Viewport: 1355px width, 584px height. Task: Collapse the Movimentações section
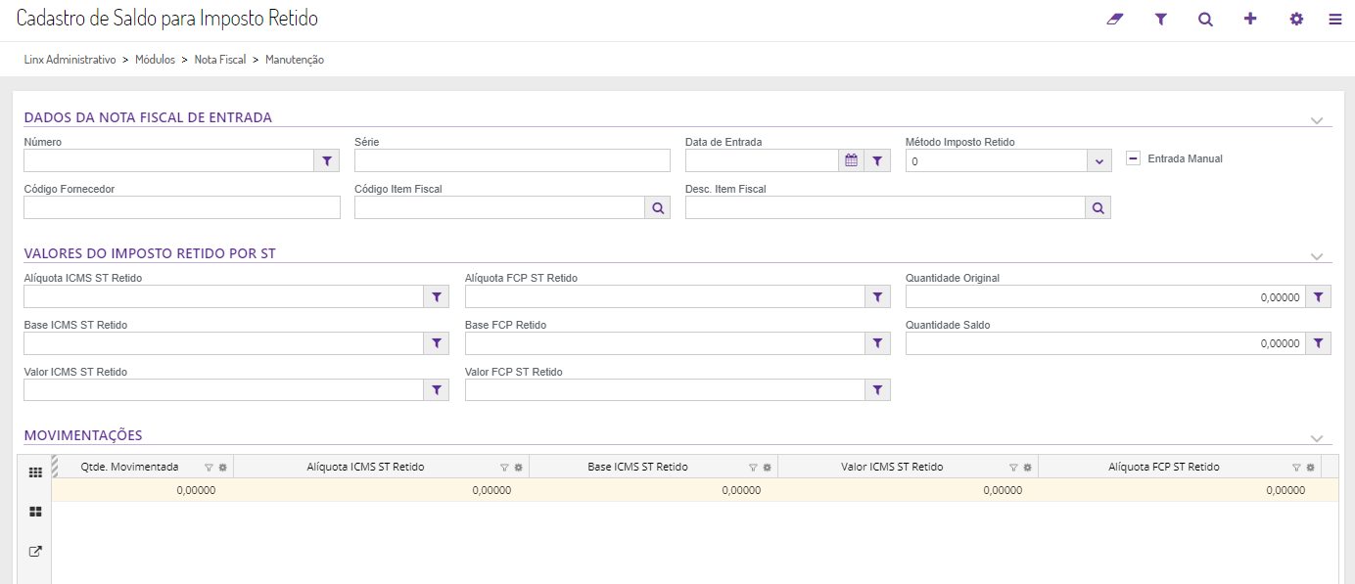pos(1316,438)
